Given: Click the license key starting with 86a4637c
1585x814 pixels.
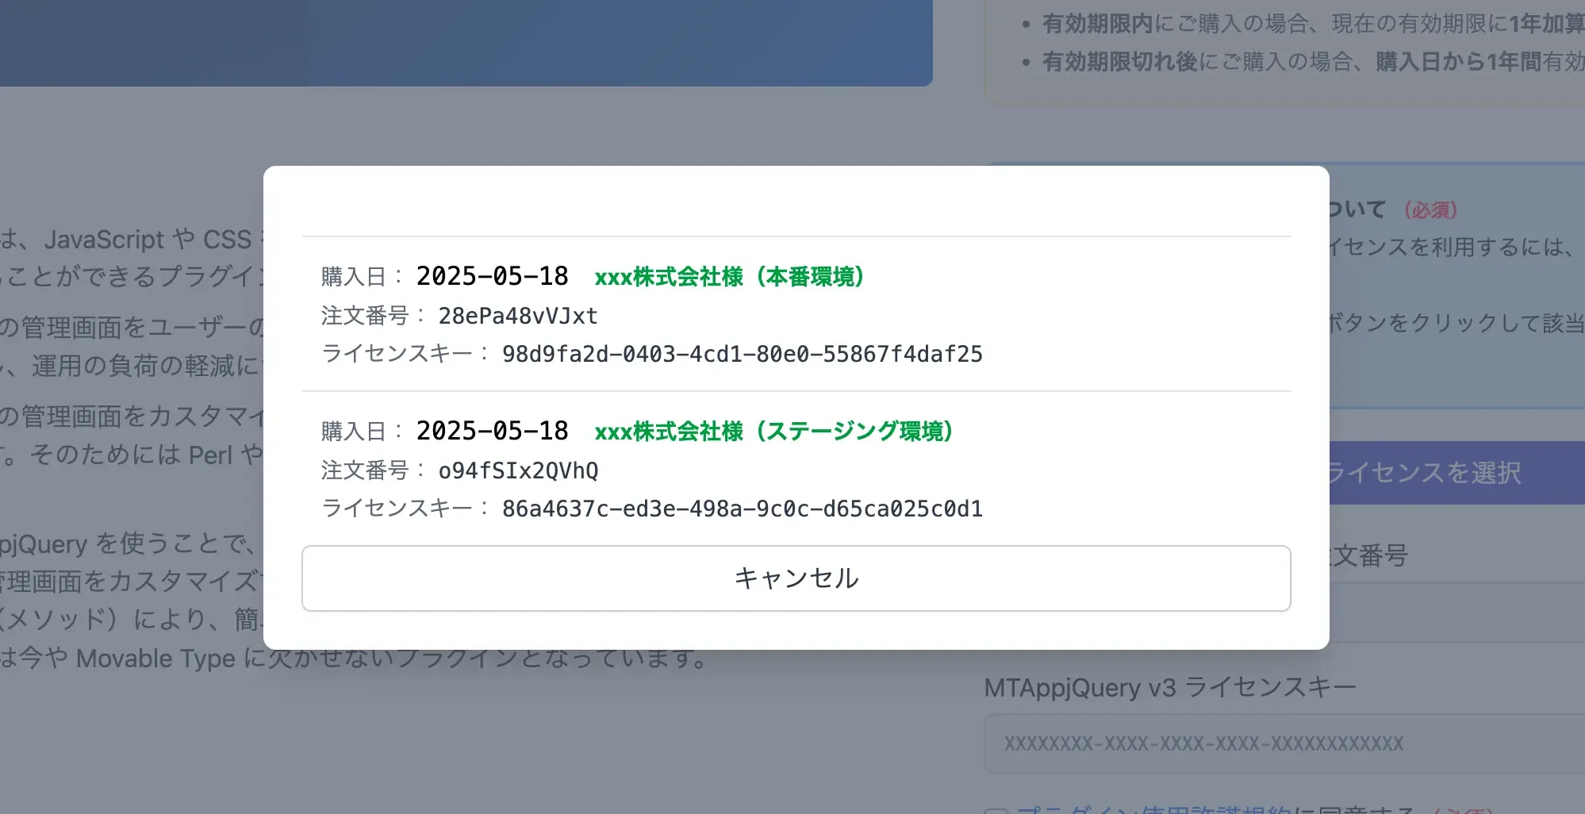Looking at the screenshot, I should pos(742,509).
